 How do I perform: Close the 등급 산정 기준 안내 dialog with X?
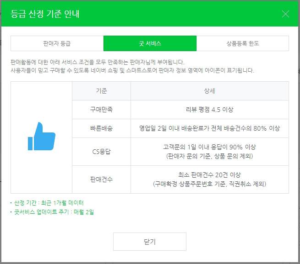(x=285, y=14)
